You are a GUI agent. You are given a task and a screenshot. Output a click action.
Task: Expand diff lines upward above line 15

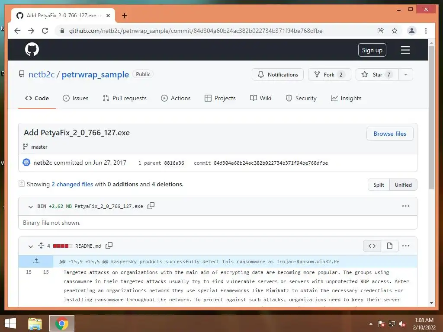(x=36, y=261)
